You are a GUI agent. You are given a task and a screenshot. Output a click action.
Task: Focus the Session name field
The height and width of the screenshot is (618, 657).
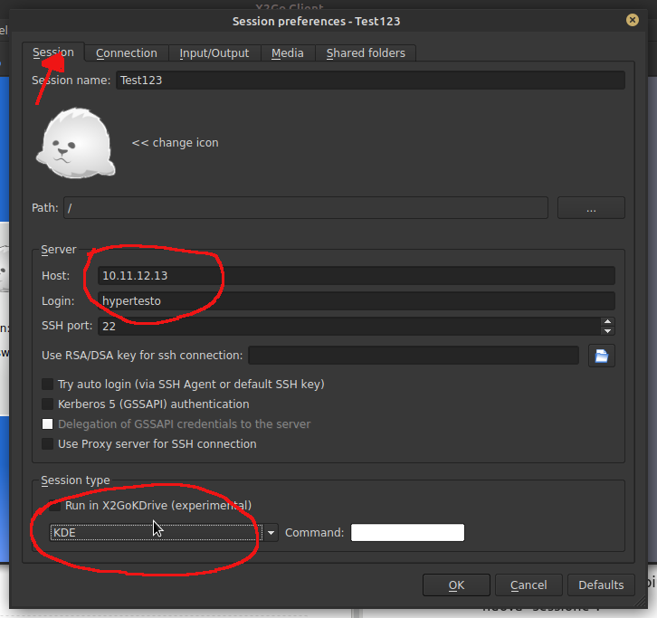click(x=370, y=80)
